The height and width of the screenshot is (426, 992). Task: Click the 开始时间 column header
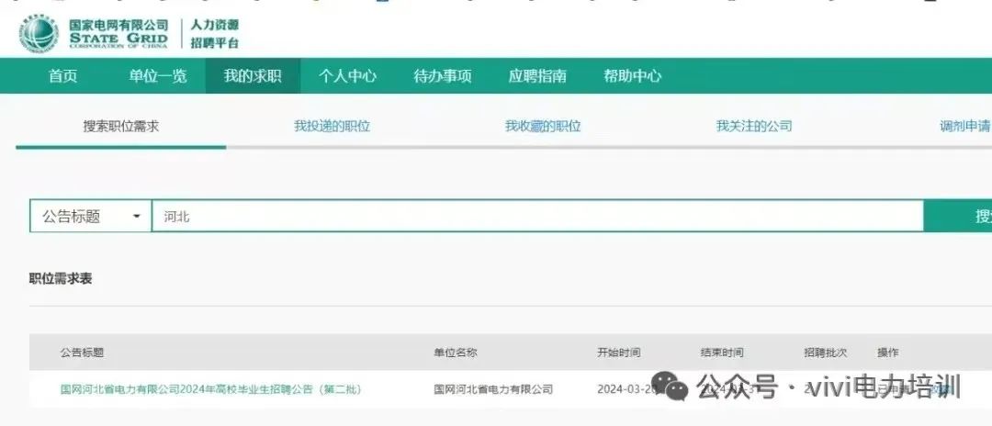tap(619, 353)
